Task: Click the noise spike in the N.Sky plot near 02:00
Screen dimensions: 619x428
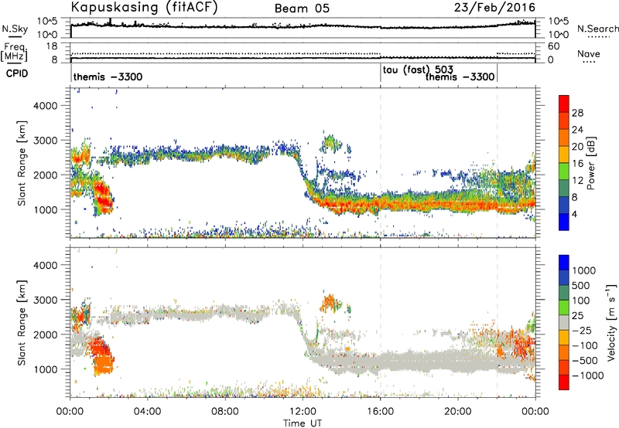Action: (110, 22)
